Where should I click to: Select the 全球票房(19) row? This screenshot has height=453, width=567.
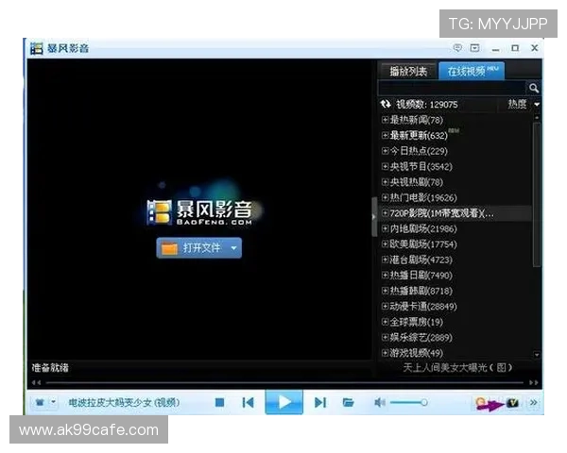click(455, 322)
